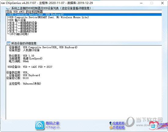Select the USB Keyboard composite device entry

coord(84,14)
